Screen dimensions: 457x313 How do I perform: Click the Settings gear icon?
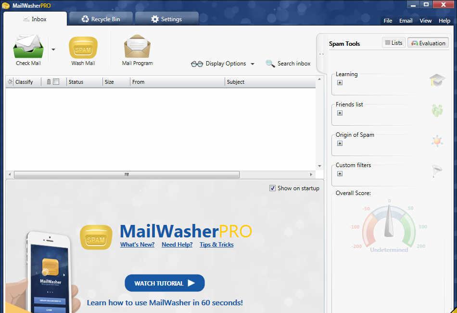point(155,19)
